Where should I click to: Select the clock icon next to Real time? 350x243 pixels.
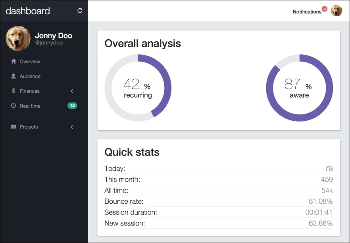(x=13, y=106)
